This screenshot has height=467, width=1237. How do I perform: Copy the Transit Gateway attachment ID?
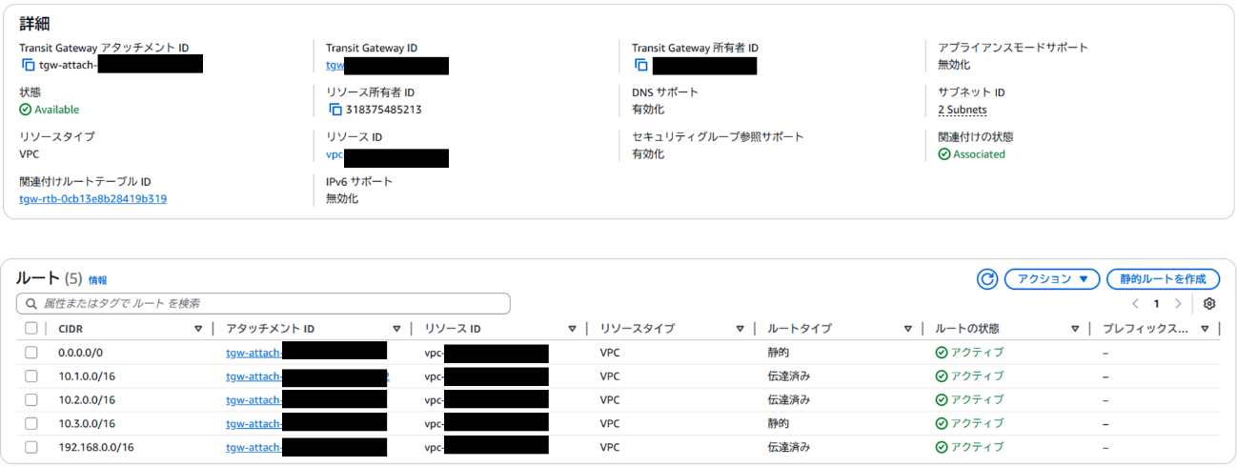(28, 65)
